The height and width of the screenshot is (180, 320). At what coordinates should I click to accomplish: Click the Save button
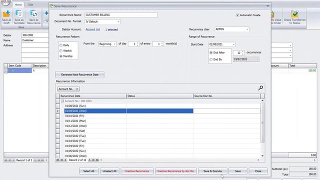pyautogui.click(x=238, y=171)
